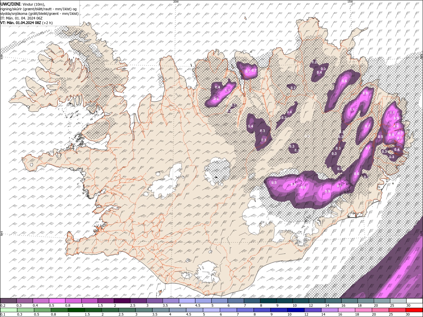Click the 15W longitude label
The image size is (423, 317).
pos(350,2)
